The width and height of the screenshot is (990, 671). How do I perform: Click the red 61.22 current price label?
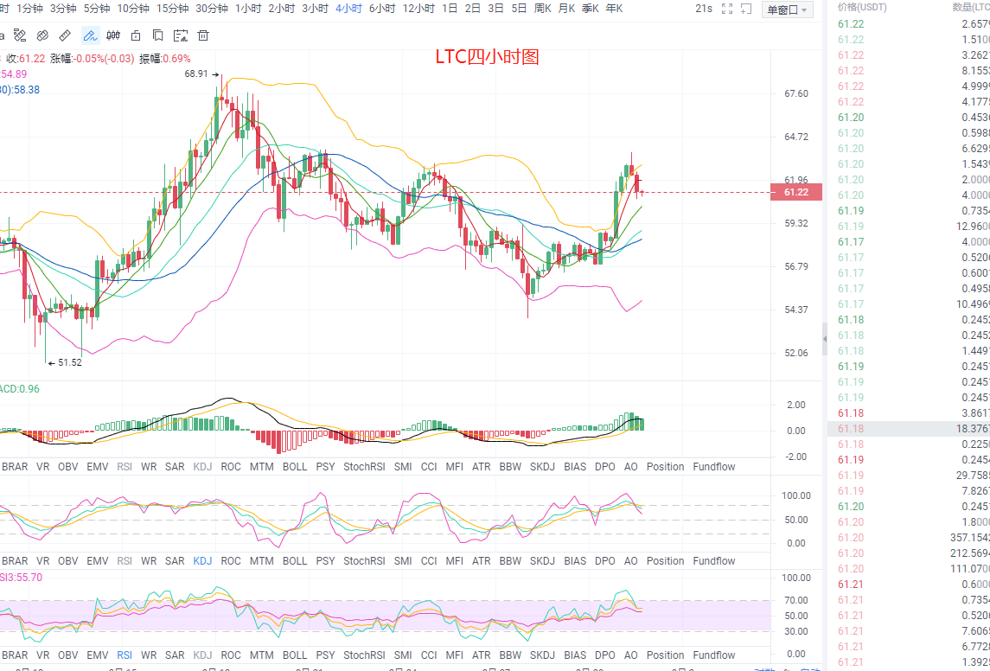click(x=795, y=192)
